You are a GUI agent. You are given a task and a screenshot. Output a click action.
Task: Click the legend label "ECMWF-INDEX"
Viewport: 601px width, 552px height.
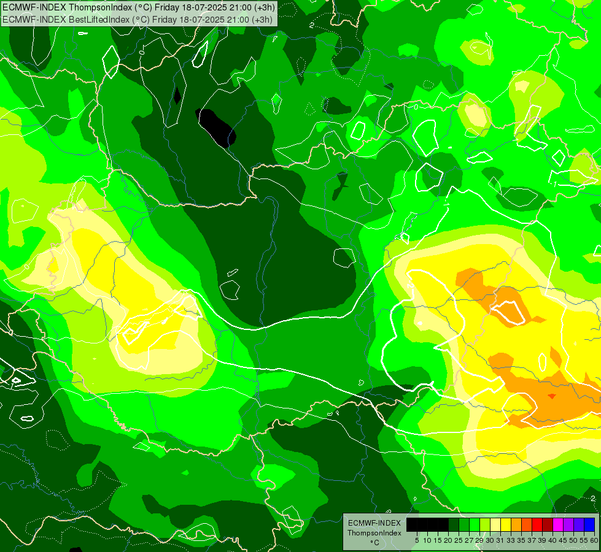(374, 523)
